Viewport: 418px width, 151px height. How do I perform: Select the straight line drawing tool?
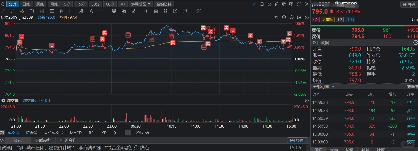(3, 11)
